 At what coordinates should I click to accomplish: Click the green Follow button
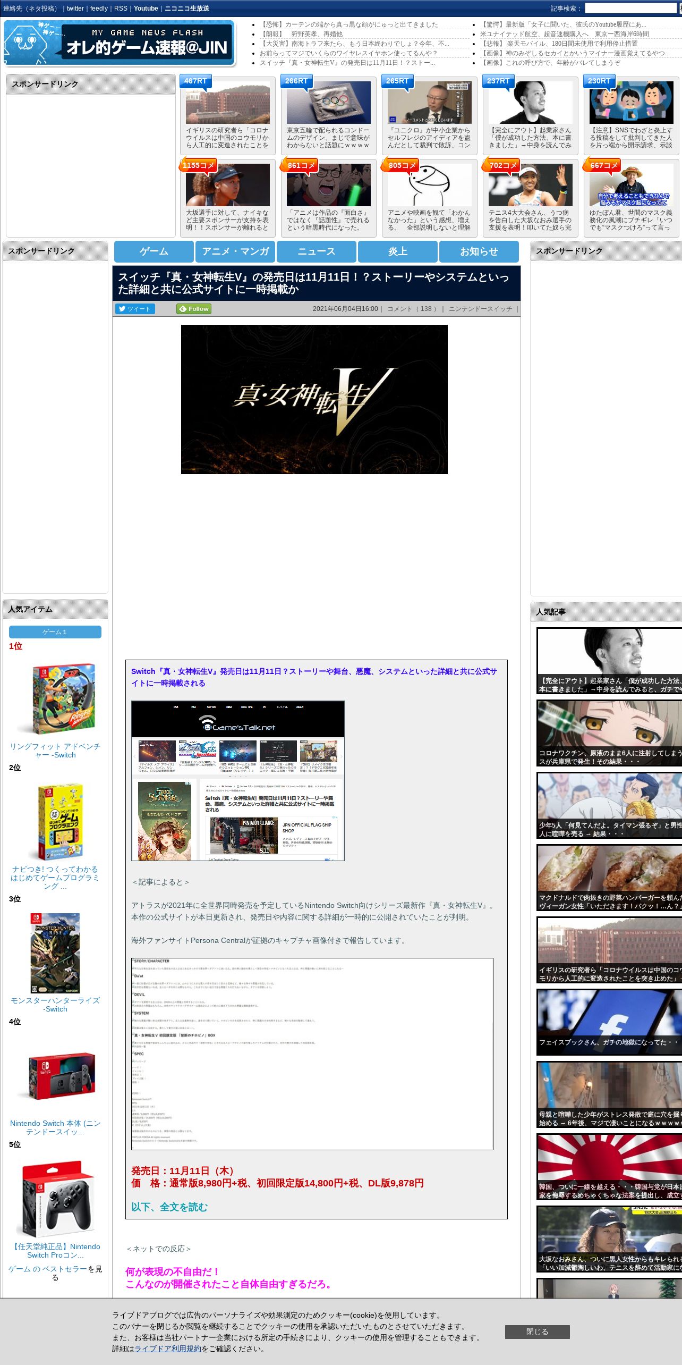click(194, 309)
